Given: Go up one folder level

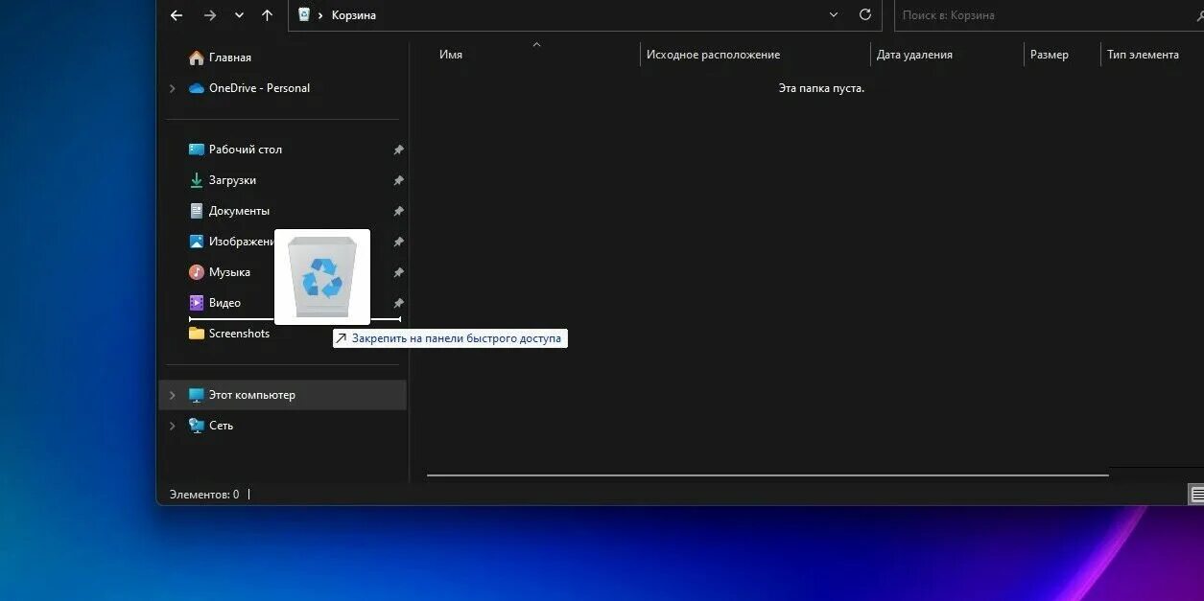Looking at the screenshot, I should tap(267, 15).
